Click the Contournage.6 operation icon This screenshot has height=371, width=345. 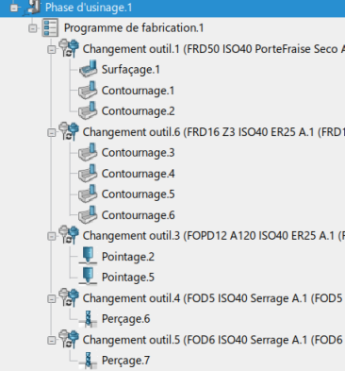(88, 215)
